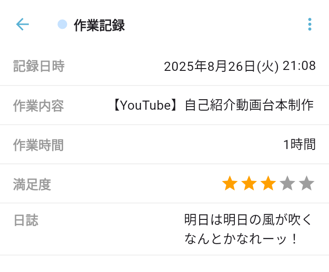Select the 記録日時 row label
Viewport: 329px width, 272px height.
39,66
